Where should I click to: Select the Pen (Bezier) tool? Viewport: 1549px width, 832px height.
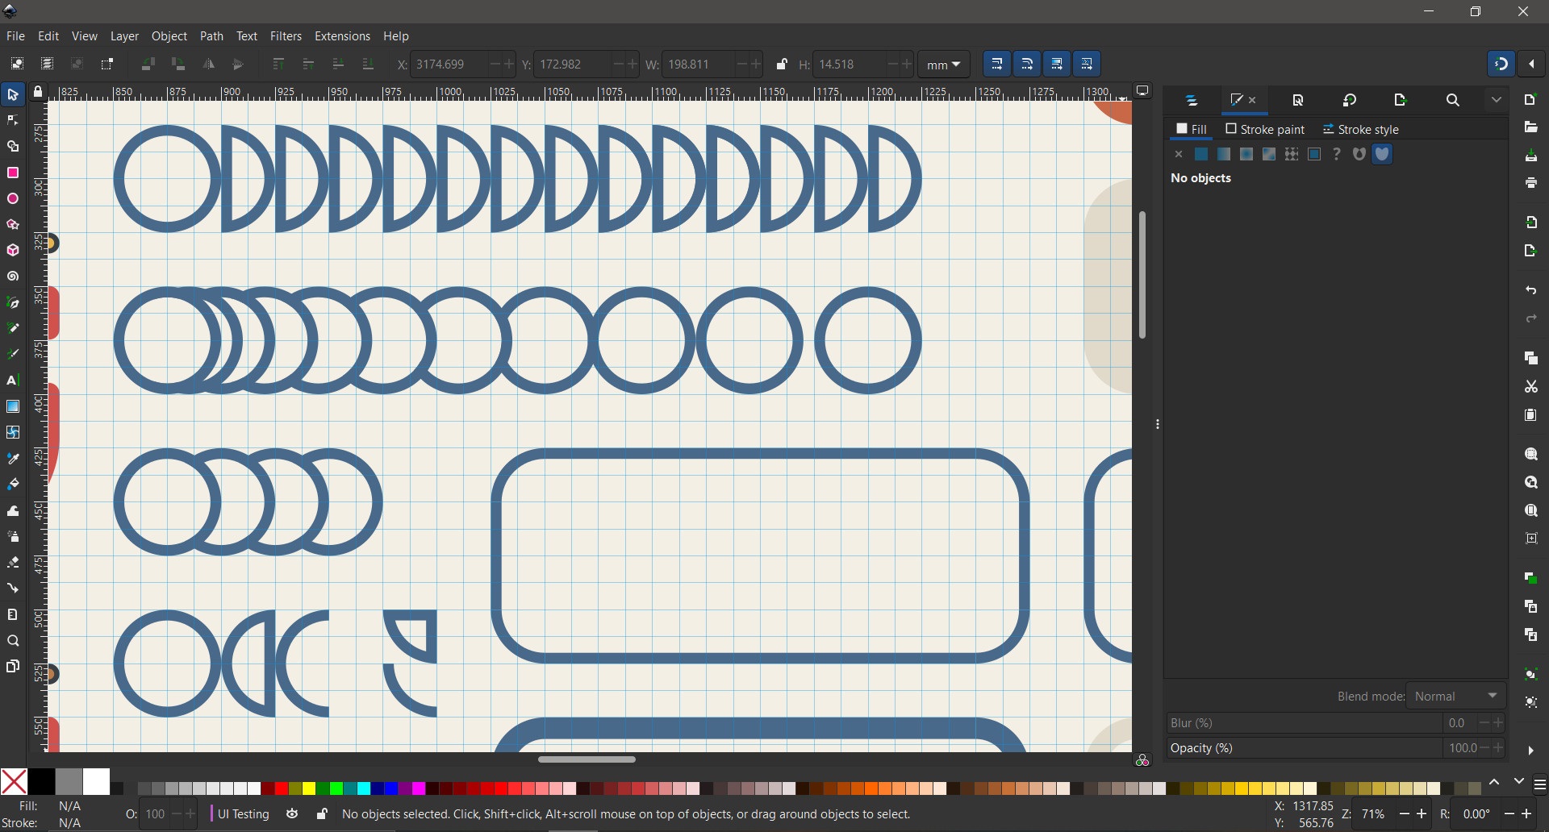(13, 303)
